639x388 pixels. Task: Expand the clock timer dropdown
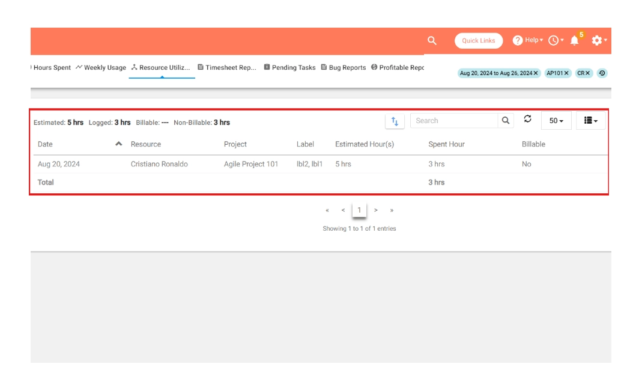556,41
